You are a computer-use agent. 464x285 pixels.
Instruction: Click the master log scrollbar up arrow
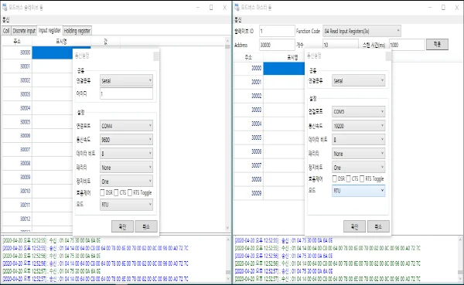(460, 239)
